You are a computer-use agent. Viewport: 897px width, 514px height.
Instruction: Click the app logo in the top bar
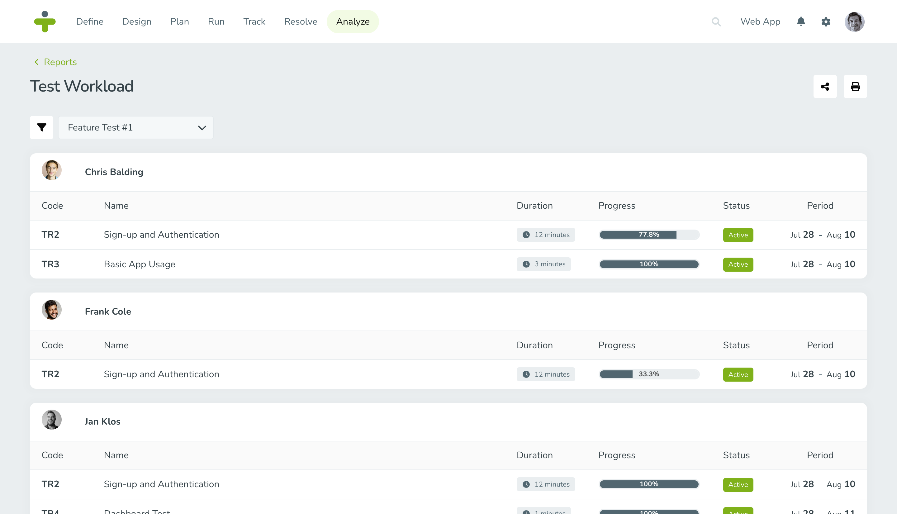[x=45, y=21]
